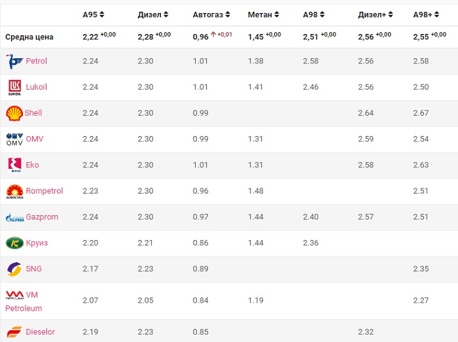The image size is (458, 342).
Task: Click Круиз Дизел price 2.21
Action: 145,243
